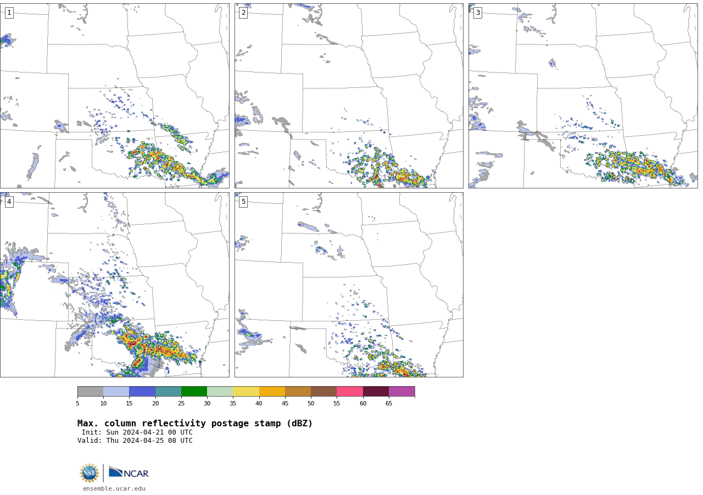This screenshot has width=703, height=495.
Task: Click the yellow 35-40 dBZ swatch
Action: click(x=246, y=391)
